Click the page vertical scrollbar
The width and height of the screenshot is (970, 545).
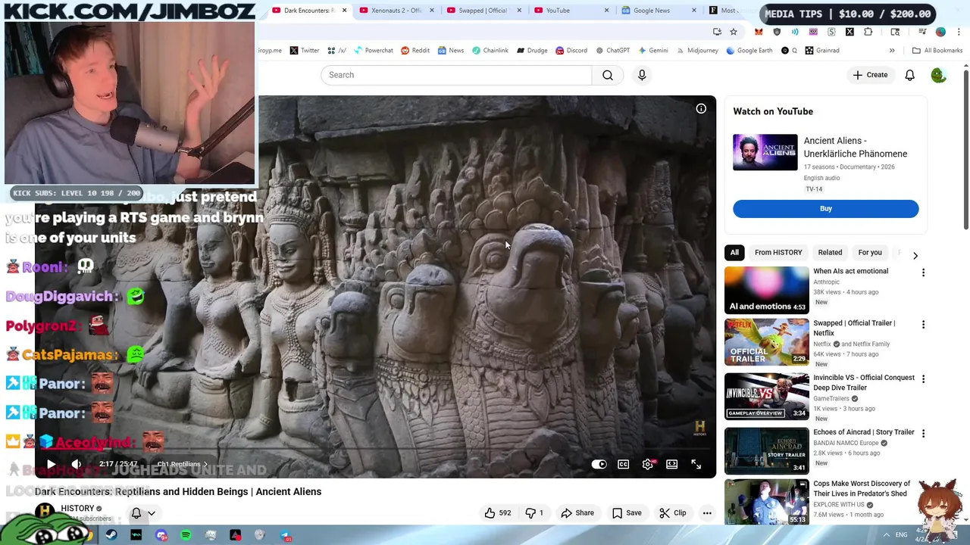pos(966,150)
